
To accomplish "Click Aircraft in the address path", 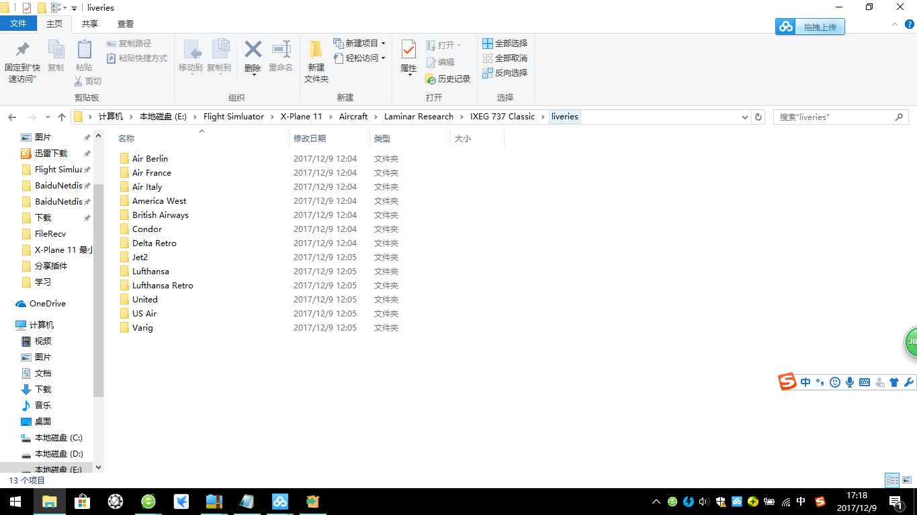I will [x=353, y=117].
